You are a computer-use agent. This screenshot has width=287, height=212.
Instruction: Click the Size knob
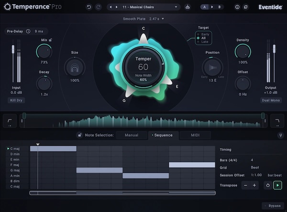click(75, 68)
